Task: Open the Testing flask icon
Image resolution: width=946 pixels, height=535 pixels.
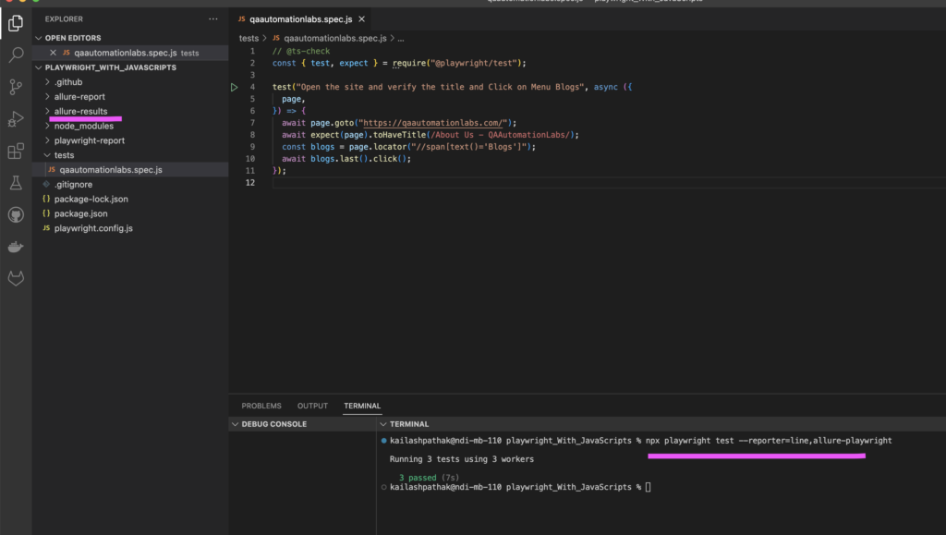Action: click(x=16, y=183)
